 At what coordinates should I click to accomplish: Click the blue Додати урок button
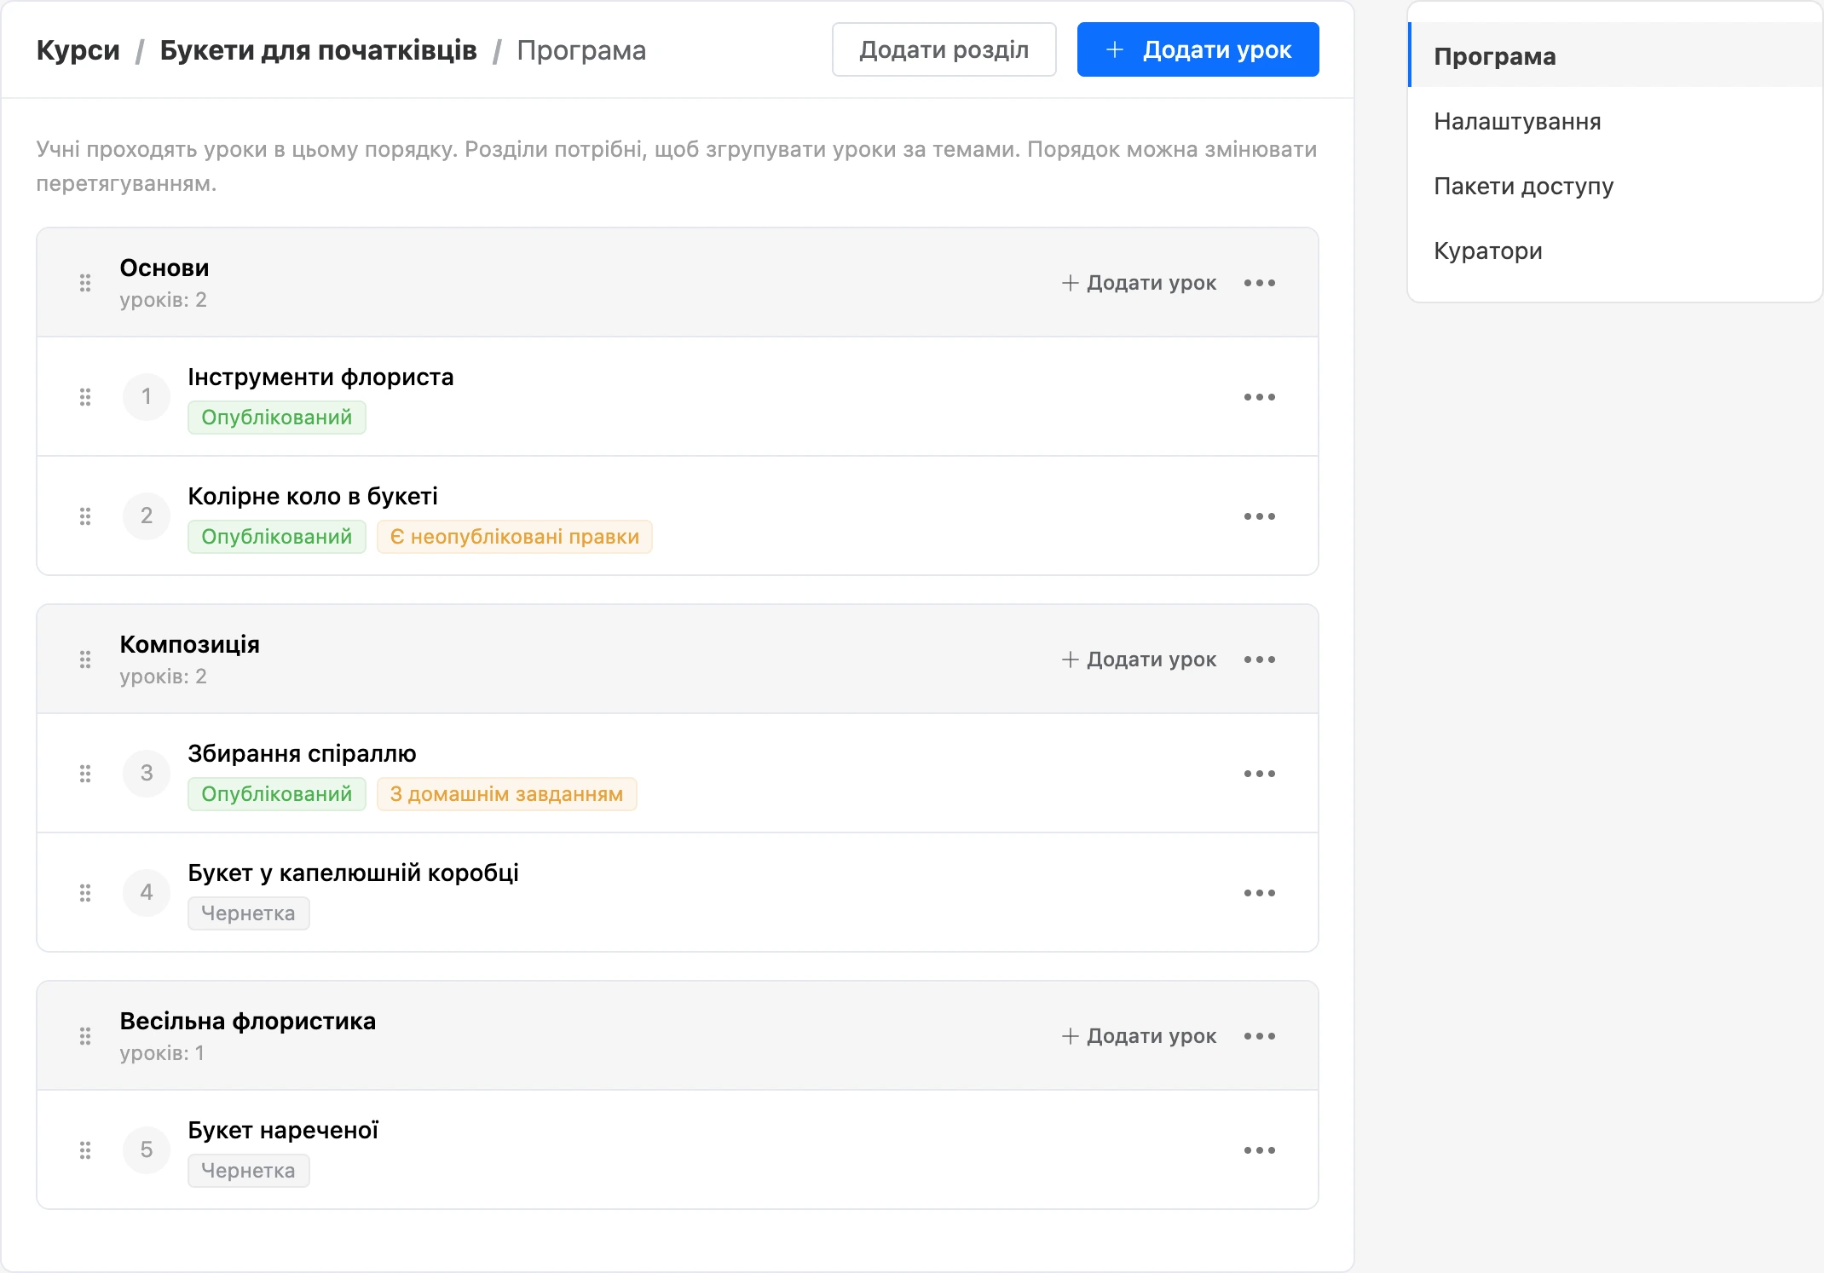tap(1198, 49)
